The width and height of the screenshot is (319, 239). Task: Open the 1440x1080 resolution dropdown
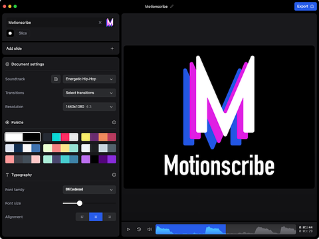click(x=89, y=107)
